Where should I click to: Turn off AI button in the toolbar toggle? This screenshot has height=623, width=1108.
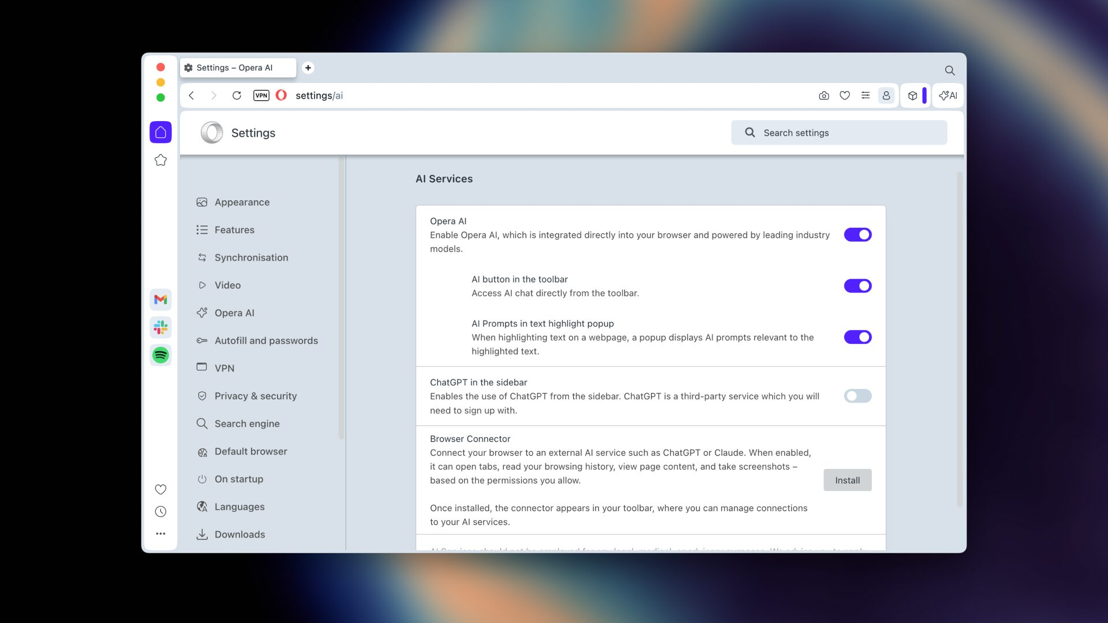858,286
